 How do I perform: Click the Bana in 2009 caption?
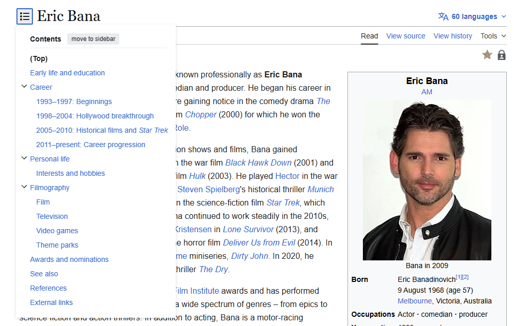click(427, 266)
